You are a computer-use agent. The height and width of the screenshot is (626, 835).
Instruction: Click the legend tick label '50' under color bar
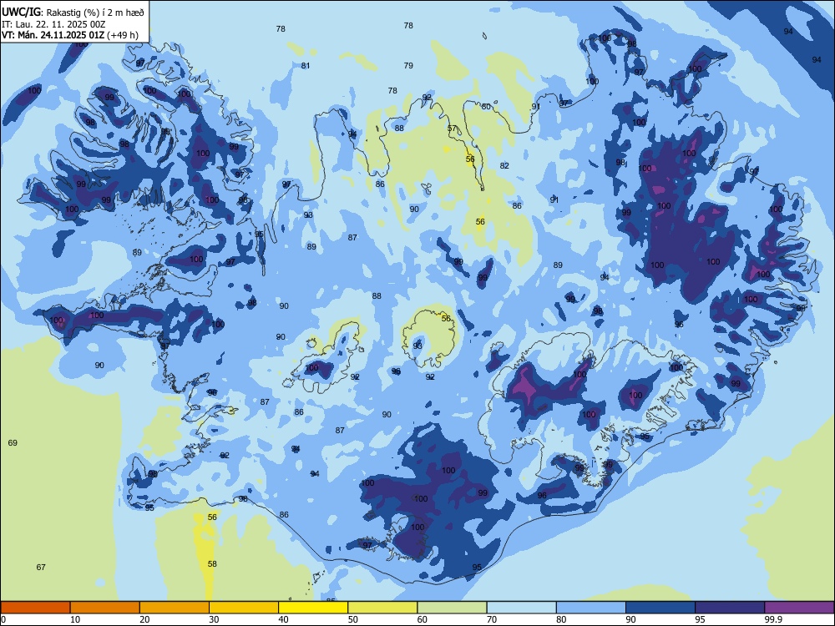352,619
